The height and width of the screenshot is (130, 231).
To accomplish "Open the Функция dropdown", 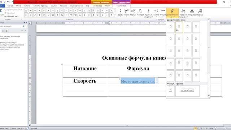I will pos(163,13).
